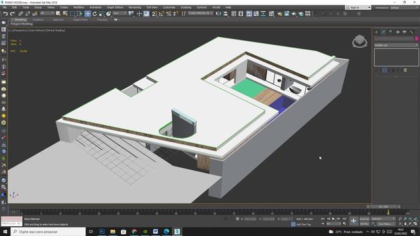Toggle Percent Snap

(169, 14)
